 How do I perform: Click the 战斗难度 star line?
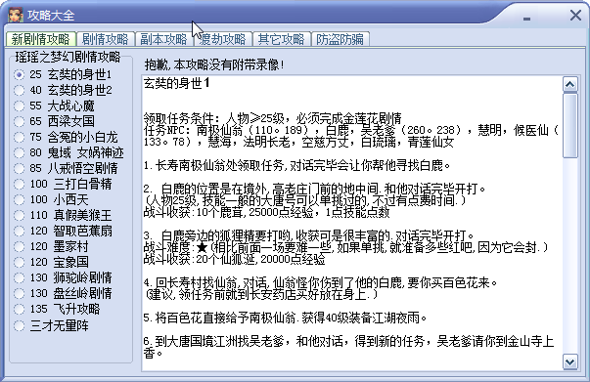pos(345,247)
